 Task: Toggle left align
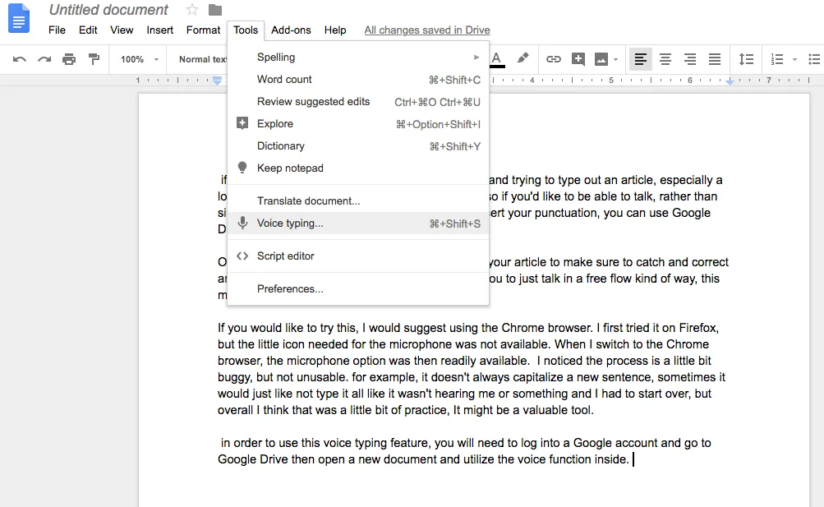click(640, 59)
